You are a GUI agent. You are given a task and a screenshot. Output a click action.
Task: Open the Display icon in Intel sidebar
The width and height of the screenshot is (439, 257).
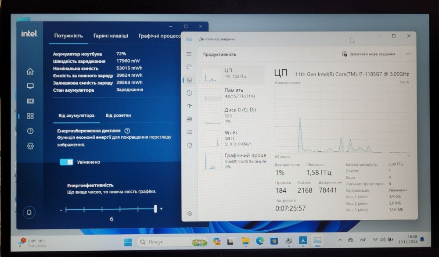(30, 86)
